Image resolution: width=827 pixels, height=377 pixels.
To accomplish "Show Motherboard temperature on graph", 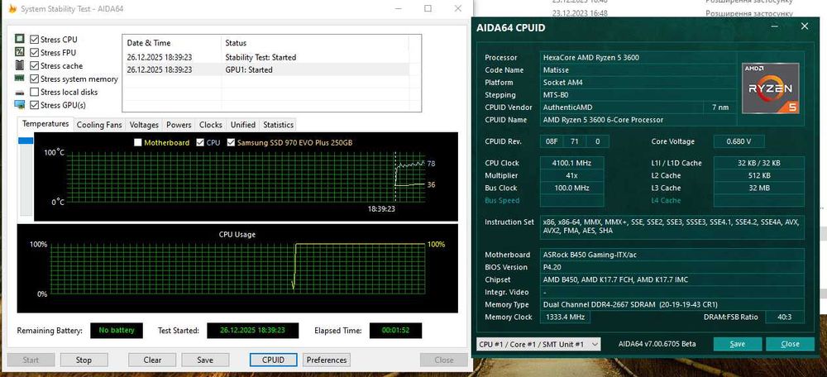I will coord(137,142).
